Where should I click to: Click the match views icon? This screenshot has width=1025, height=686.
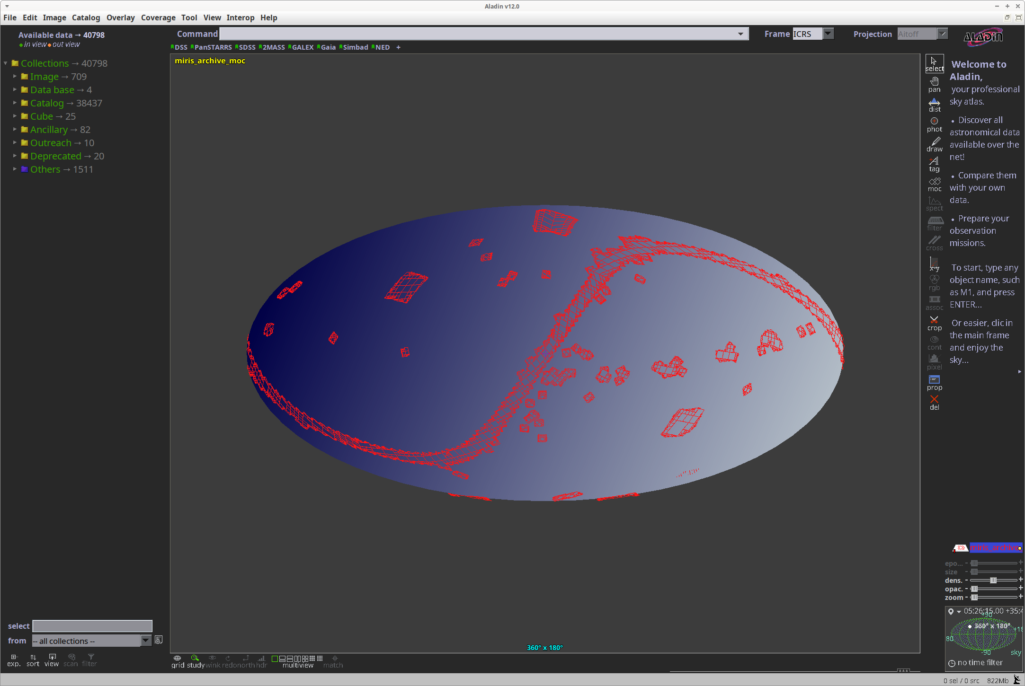pyautogui.click(x=333, y=661)
